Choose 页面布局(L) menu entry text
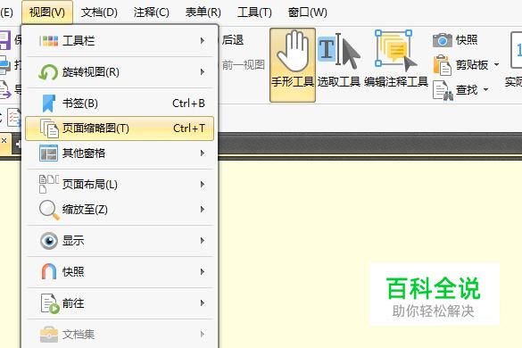 click(90, 184)
